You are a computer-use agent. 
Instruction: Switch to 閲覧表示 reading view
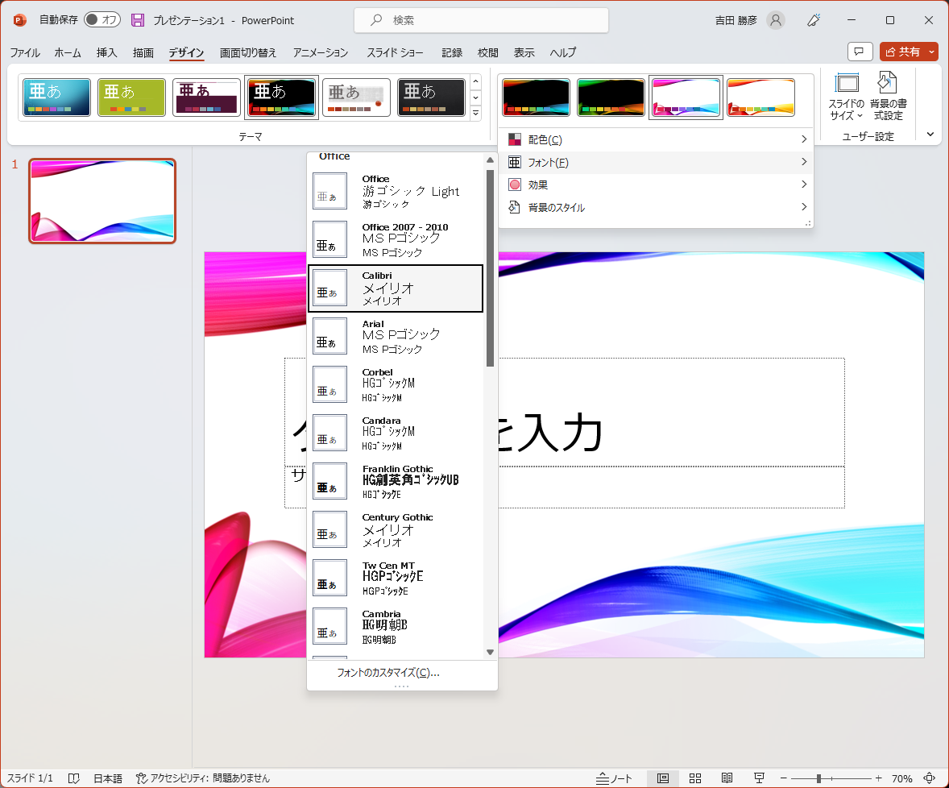pyautogui.click(x=727, y=778)
